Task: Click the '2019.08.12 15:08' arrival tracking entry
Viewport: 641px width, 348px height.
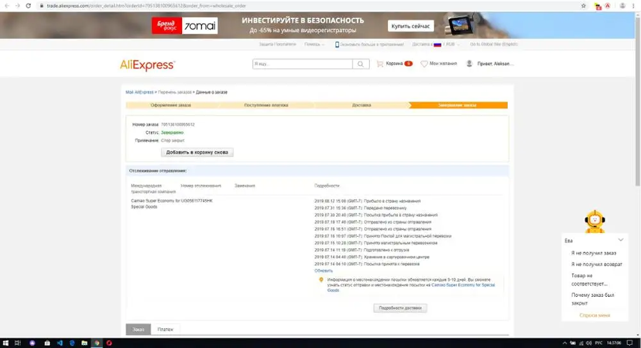Action: coord(367,201)
